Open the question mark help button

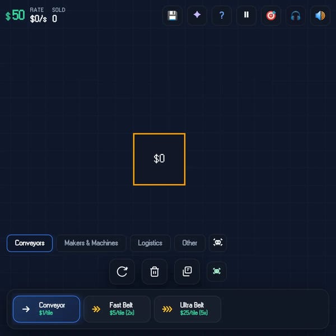tap(222, 16)
